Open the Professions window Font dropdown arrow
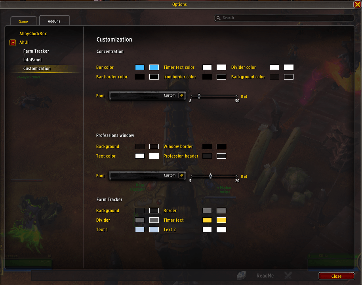Screen dimensions: 362x285 [182, 175]
